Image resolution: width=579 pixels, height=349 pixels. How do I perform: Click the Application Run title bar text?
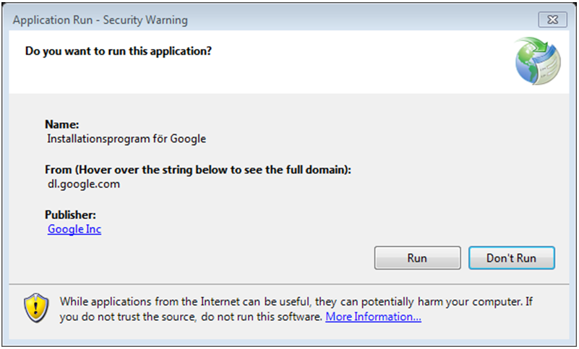pyautogui.click(x=100, y=20)
